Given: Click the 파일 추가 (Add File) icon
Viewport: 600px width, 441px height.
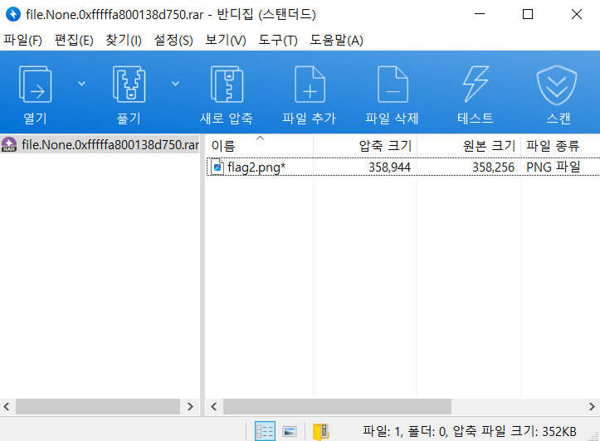Looking at the screenshot, I should (310, 85).
